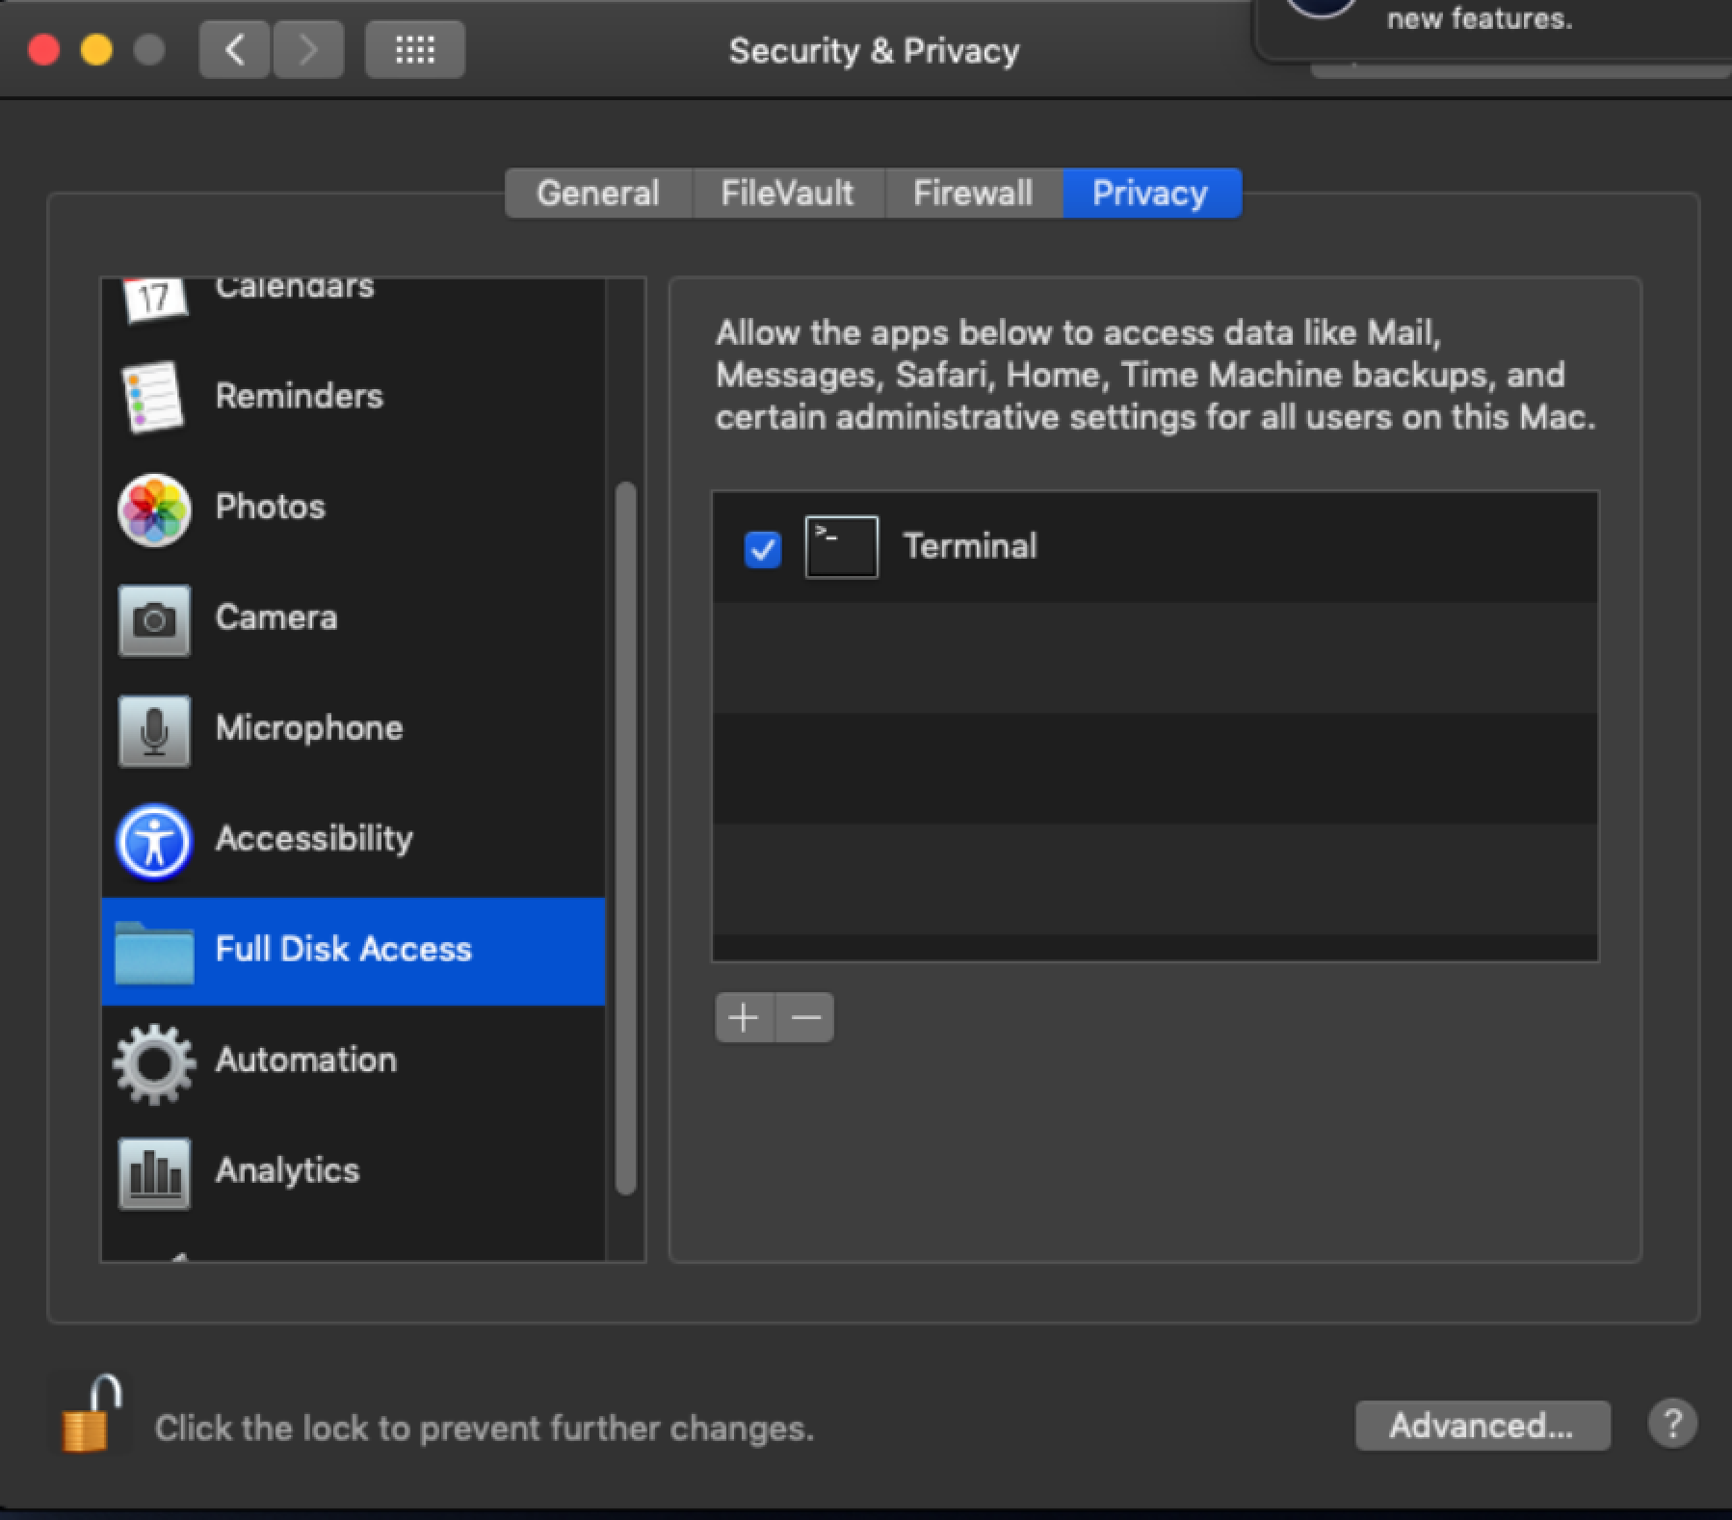Click the 'new features' notification banner
Image resolution: width=1732 pixels, height=1520 pixels.
[1493, 29]
